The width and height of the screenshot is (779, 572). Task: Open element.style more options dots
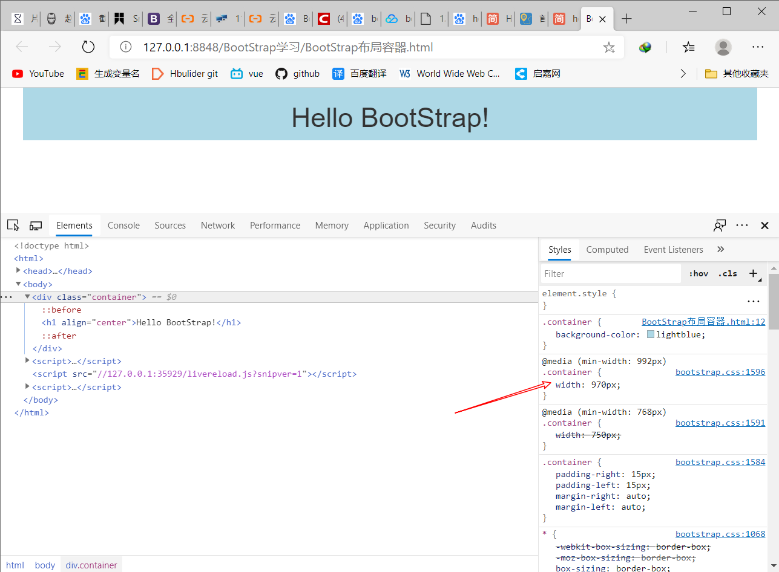753,301
